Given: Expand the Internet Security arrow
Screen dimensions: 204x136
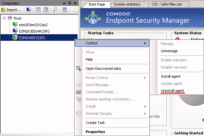Looking at the screenshot, I should tap(145, 114).
